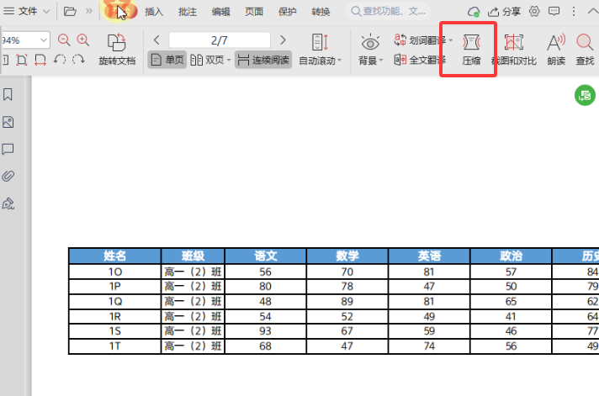Click the open folder icon
This screenshot has width=599, height=396.
70,12
